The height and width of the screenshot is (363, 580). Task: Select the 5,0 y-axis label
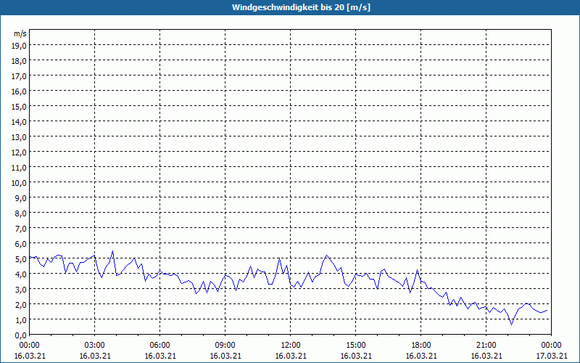tap(21, 259)
